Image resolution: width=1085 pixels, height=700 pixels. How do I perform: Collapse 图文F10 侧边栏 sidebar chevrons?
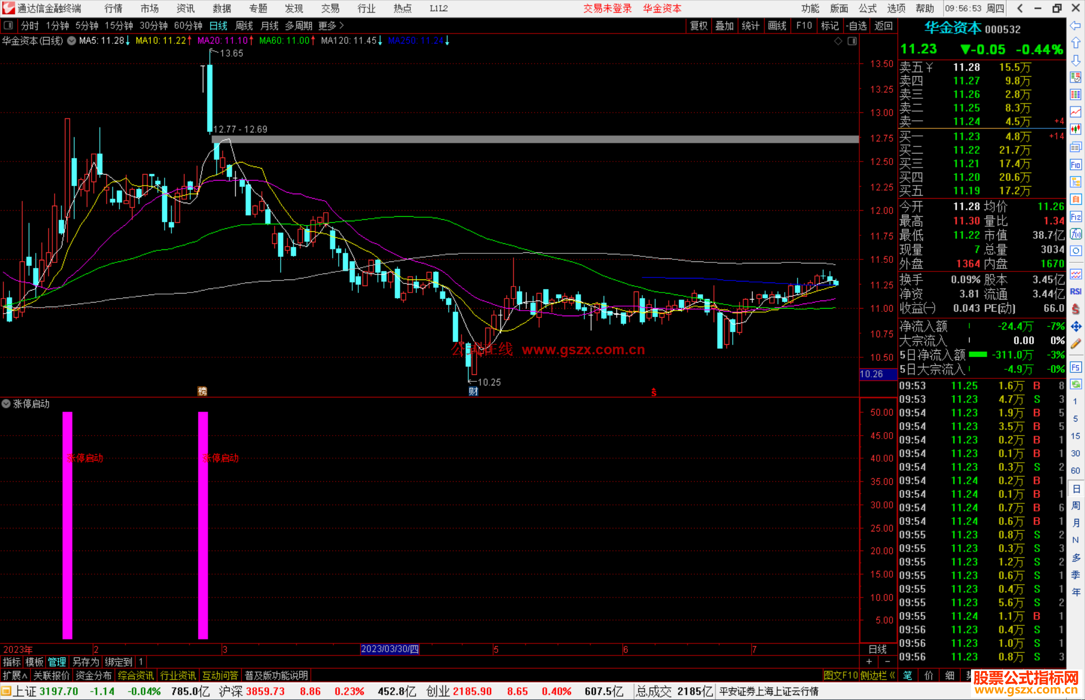[892, 675]
